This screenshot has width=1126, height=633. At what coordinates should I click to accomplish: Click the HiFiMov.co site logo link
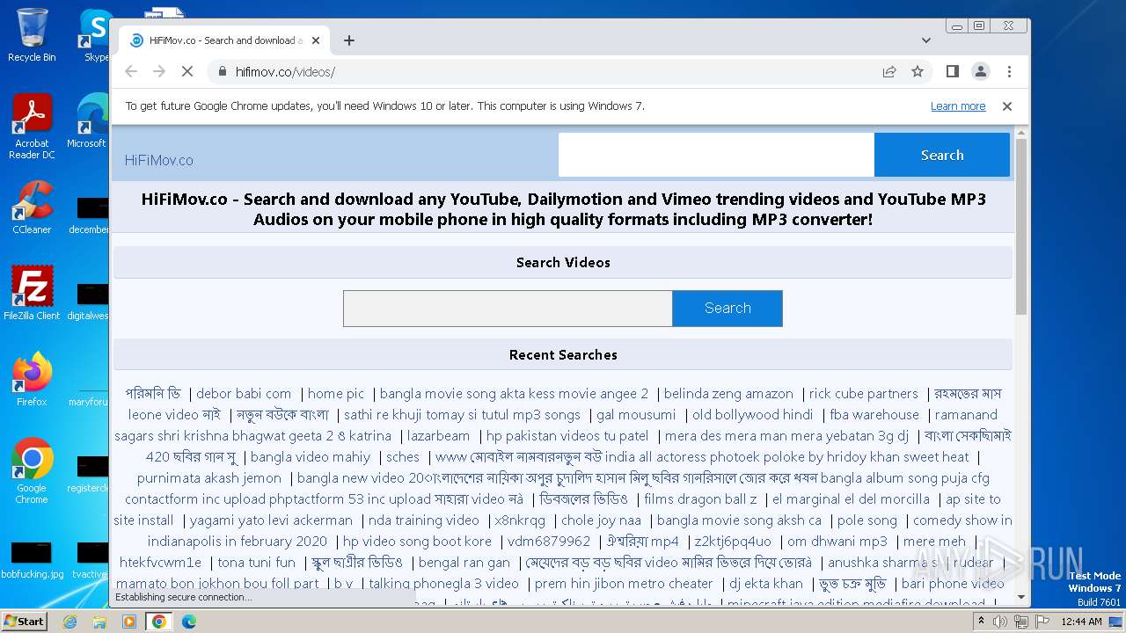click(x=159, y=160)
